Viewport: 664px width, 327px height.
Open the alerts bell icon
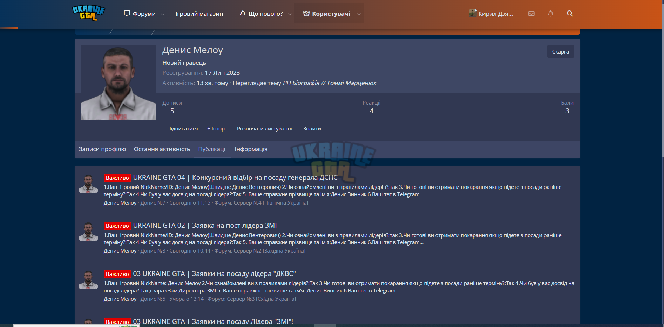[x=550, y=14]
